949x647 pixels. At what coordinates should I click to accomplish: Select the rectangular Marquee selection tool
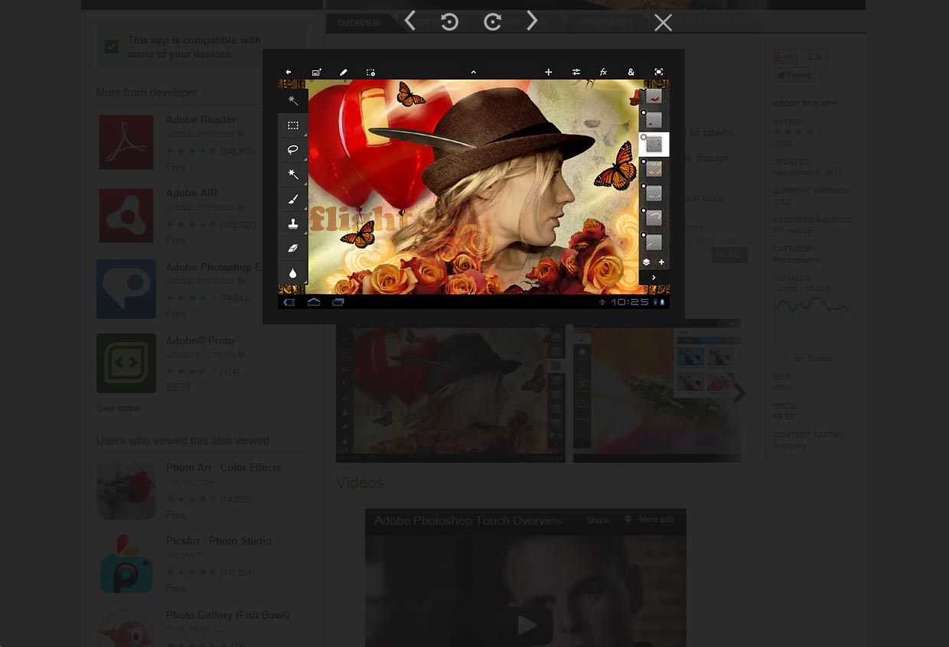point(292,125)
